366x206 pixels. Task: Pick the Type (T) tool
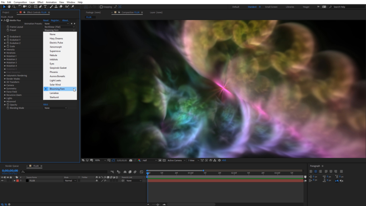[45, 6]
